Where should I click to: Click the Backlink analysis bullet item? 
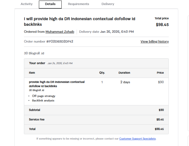pyautogui.click(x=43, y=101)
